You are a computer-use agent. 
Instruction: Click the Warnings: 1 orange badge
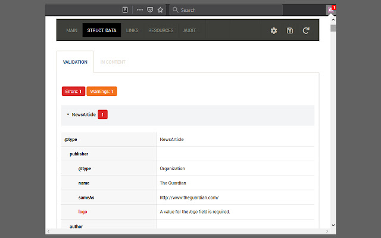pos(102,92)
